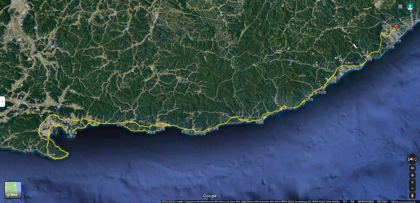
Task: Click the 오분항 port label
Action: coord(332,82)
